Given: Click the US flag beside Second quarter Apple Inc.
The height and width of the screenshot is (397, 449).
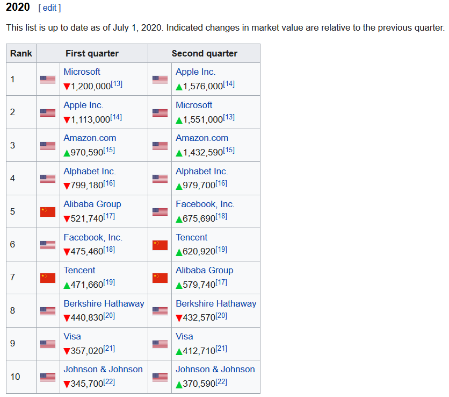Looking at the screenshot, I should (160, 80).
